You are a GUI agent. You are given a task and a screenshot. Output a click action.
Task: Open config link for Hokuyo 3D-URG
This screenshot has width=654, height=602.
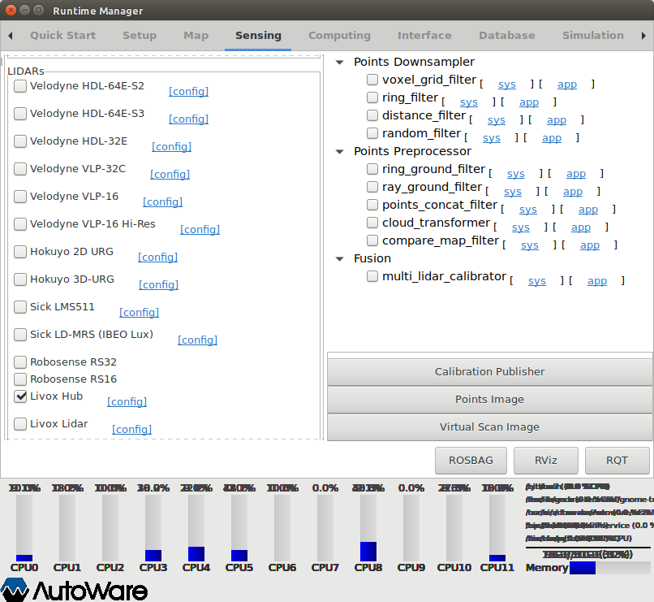click(x=158, y=284)
